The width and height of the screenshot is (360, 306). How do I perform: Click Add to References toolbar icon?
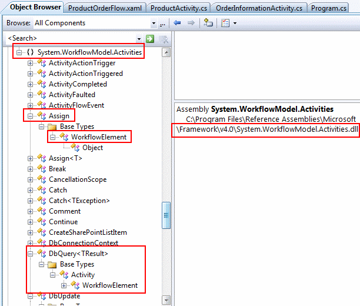tap(208, 23)
